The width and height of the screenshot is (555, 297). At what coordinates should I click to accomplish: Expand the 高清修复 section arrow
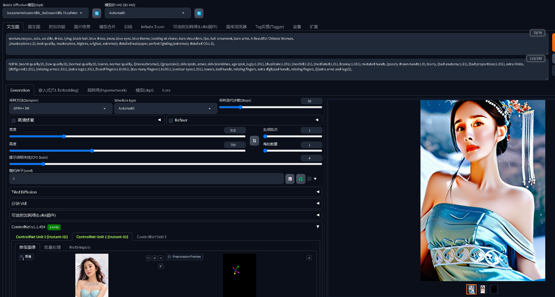tap(159, 120)
